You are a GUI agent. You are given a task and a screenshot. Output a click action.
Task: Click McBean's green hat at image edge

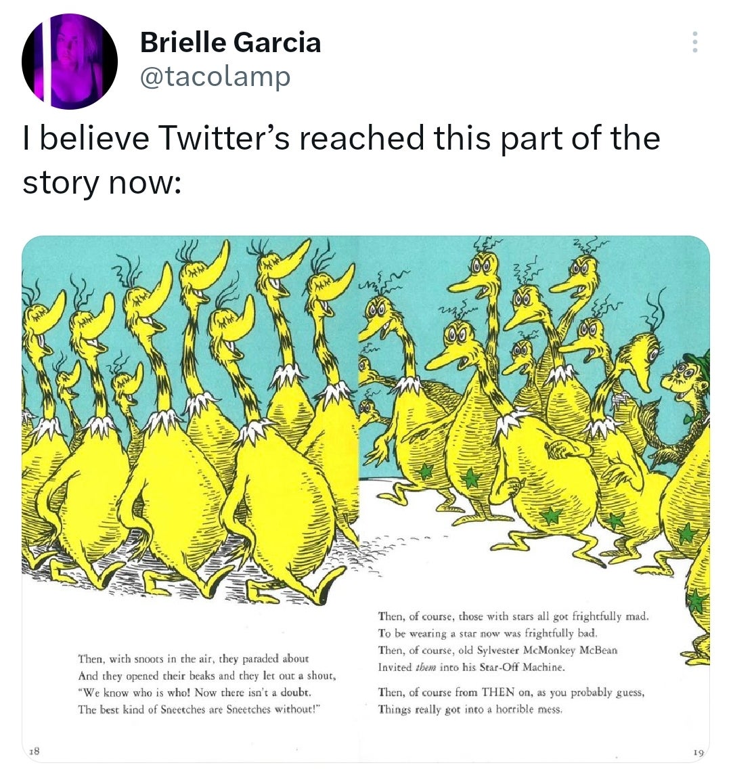point(699,360)
